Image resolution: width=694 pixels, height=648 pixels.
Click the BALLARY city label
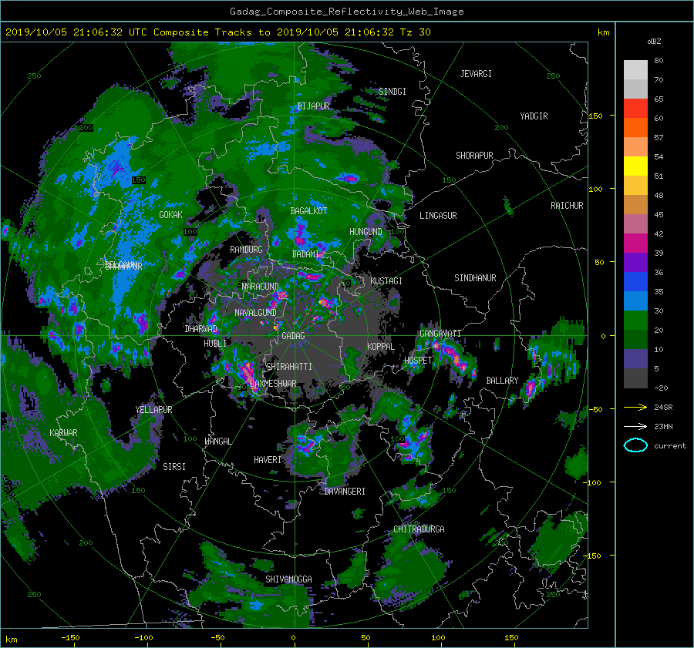[x=502, y=381]
